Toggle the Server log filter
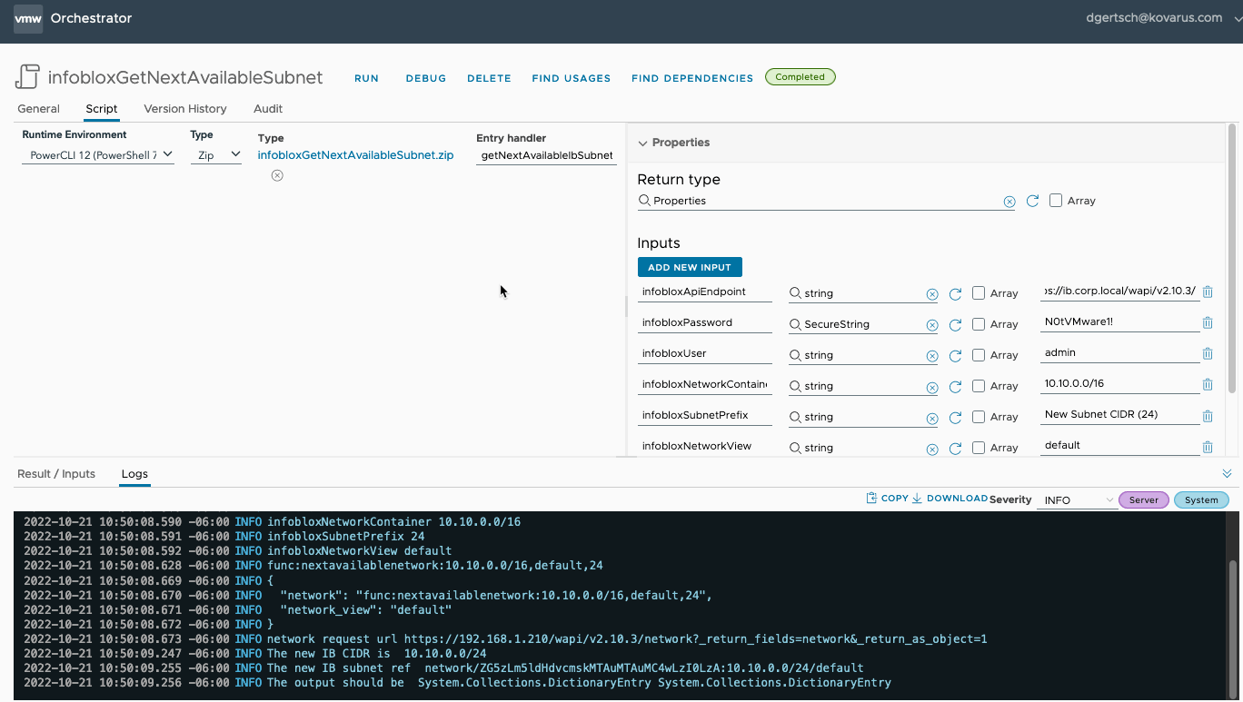The image size is (1243, 702). [x=1144, y=500]
